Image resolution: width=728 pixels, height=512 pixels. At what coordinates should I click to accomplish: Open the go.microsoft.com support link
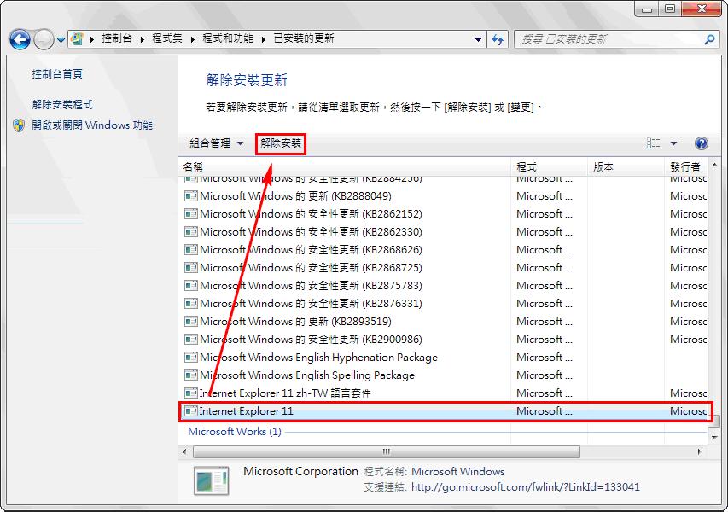click(x=526, y=487)
